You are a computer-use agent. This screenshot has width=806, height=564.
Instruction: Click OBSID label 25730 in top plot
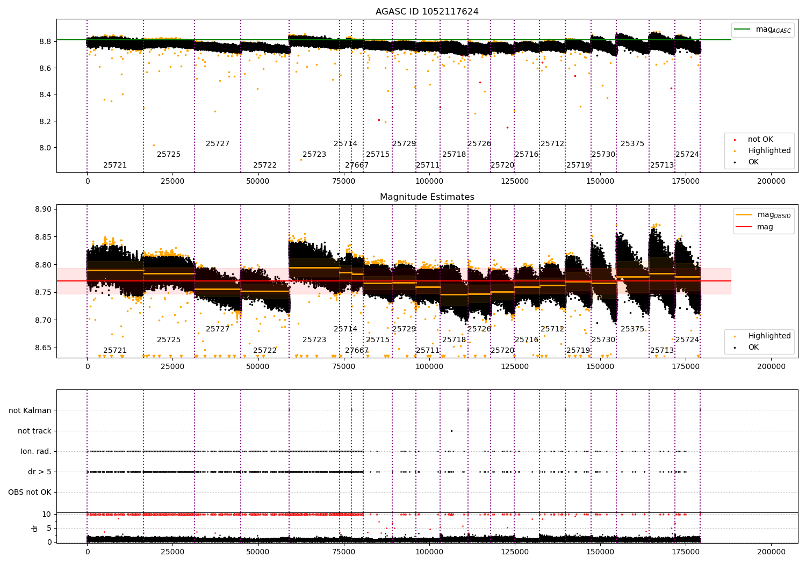[x=603, y=155]
